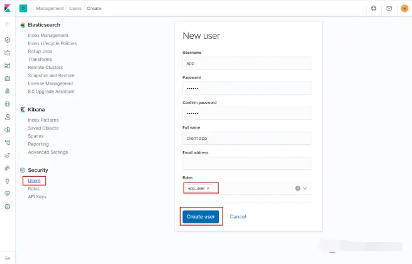412x264 pixels.
Task: Select Roles under Security
Action: 33,189
